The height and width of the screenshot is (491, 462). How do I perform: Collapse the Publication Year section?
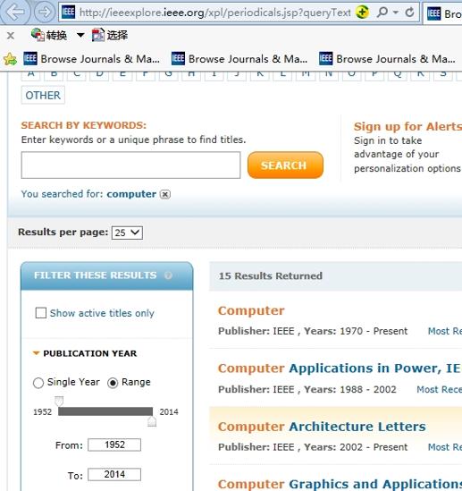point(36,353)
